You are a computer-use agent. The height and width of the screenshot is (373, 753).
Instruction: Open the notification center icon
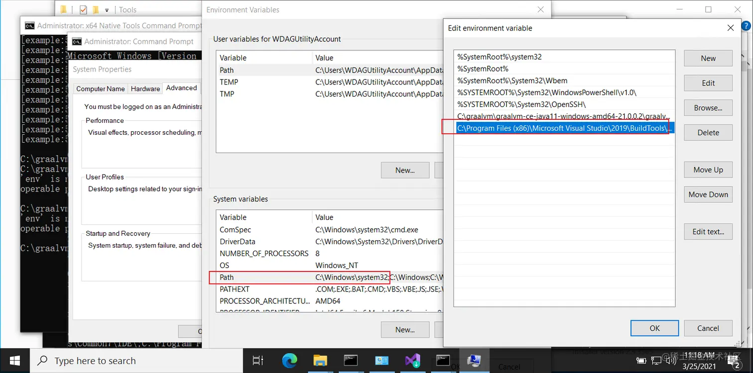(x=735, y=362)
